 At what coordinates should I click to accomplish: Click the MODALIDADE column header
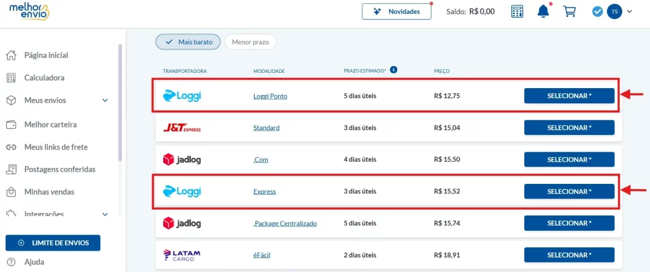tap(269, 71)
